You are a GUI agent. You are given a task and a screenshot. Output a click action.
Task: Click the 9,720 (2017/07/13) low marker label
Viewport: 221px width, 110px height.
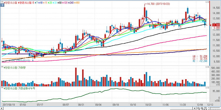pyautogui.click(x=19, y=61)
